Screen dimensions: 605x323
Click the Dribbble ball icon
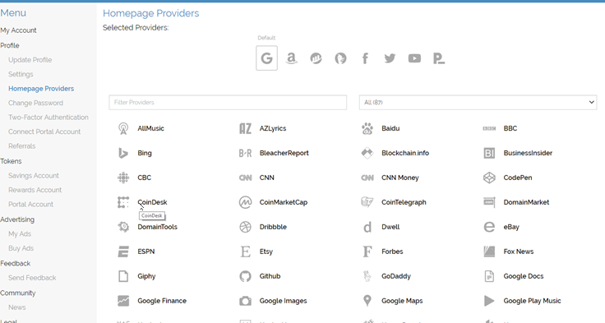(x=245, y=227)
